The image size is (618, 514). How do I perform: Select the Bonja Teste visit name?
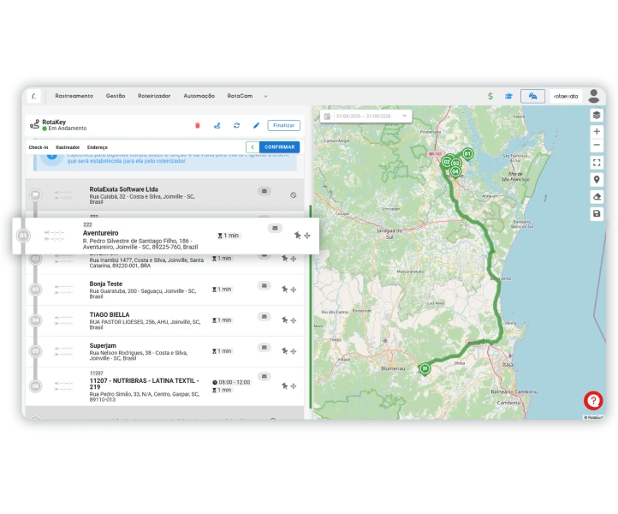click(x=106, y=284)
